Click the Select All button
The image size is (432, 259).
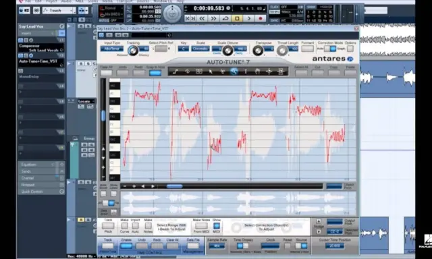click(301, 73)
